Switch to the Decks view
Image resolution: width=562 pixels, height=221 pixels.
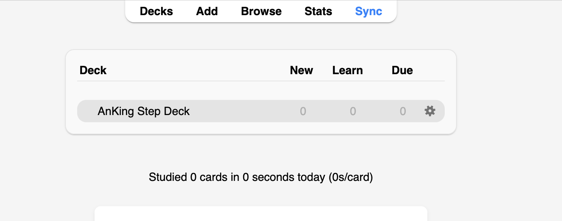(x=156, y=11)
